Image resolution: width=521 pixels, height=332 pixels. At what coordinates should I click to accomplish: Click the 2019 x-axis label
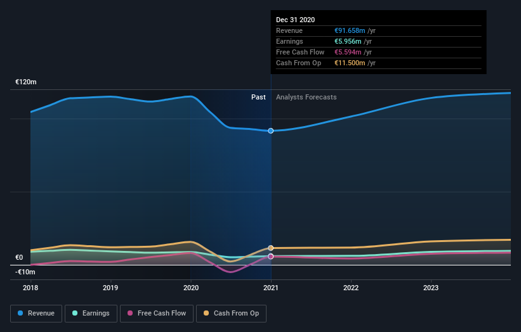[110, 288]
